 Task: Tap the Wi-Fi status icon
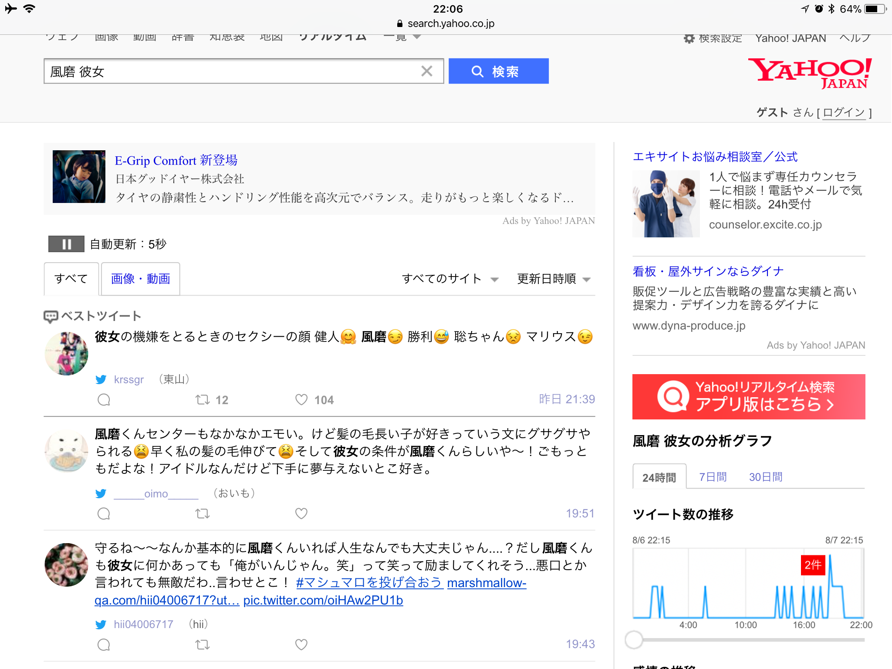[29, 9]
